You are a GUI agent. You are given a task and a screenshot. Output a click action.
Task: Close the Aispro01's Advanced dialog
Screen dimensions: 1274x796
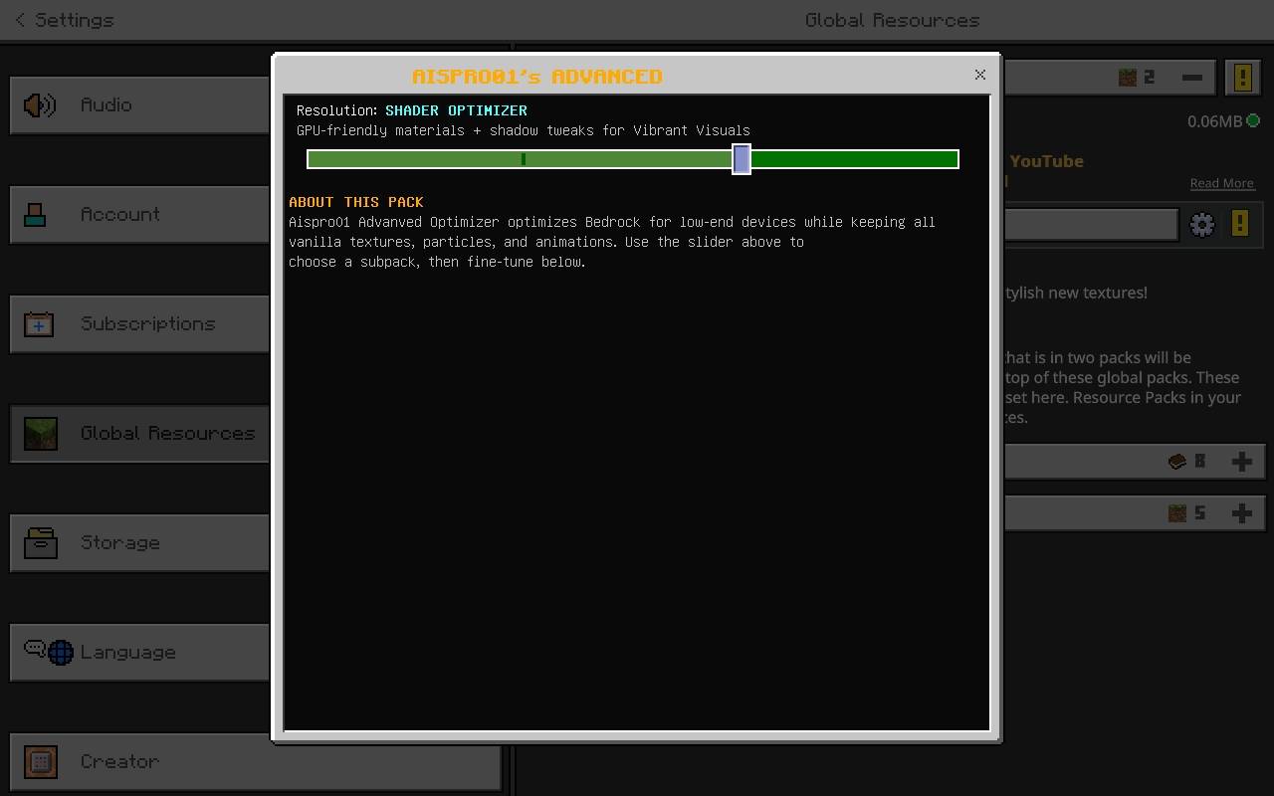coord(979,75)
